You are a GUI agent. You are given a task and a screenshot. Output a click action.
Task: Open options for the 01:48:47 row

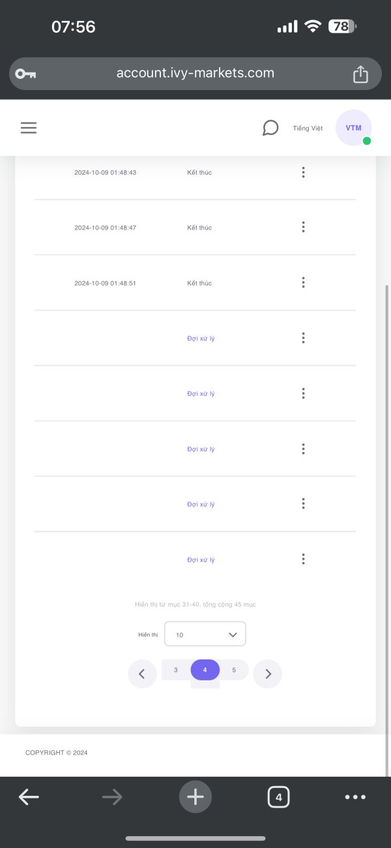(x=303, y=228)
